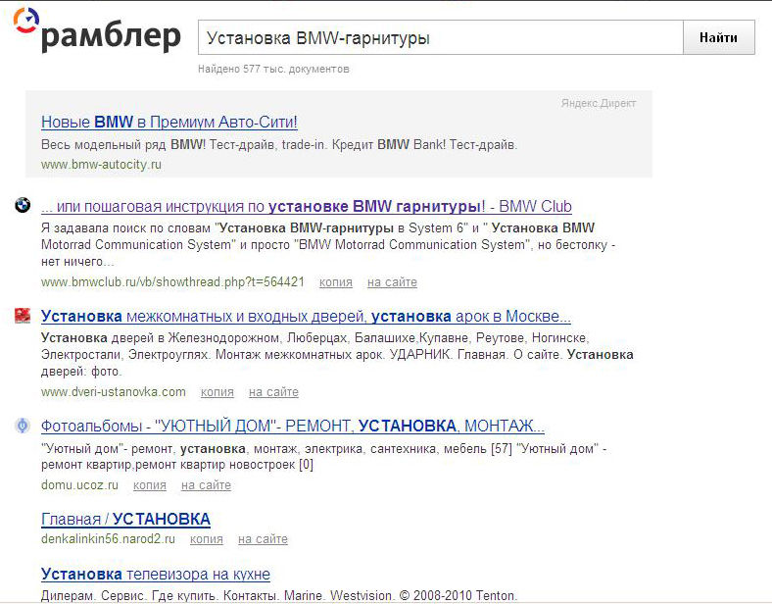This screenshot has width=772, height=604.
Task: Open копия link for the bmwclub.ru result
Action: click(x=336, y=282)
